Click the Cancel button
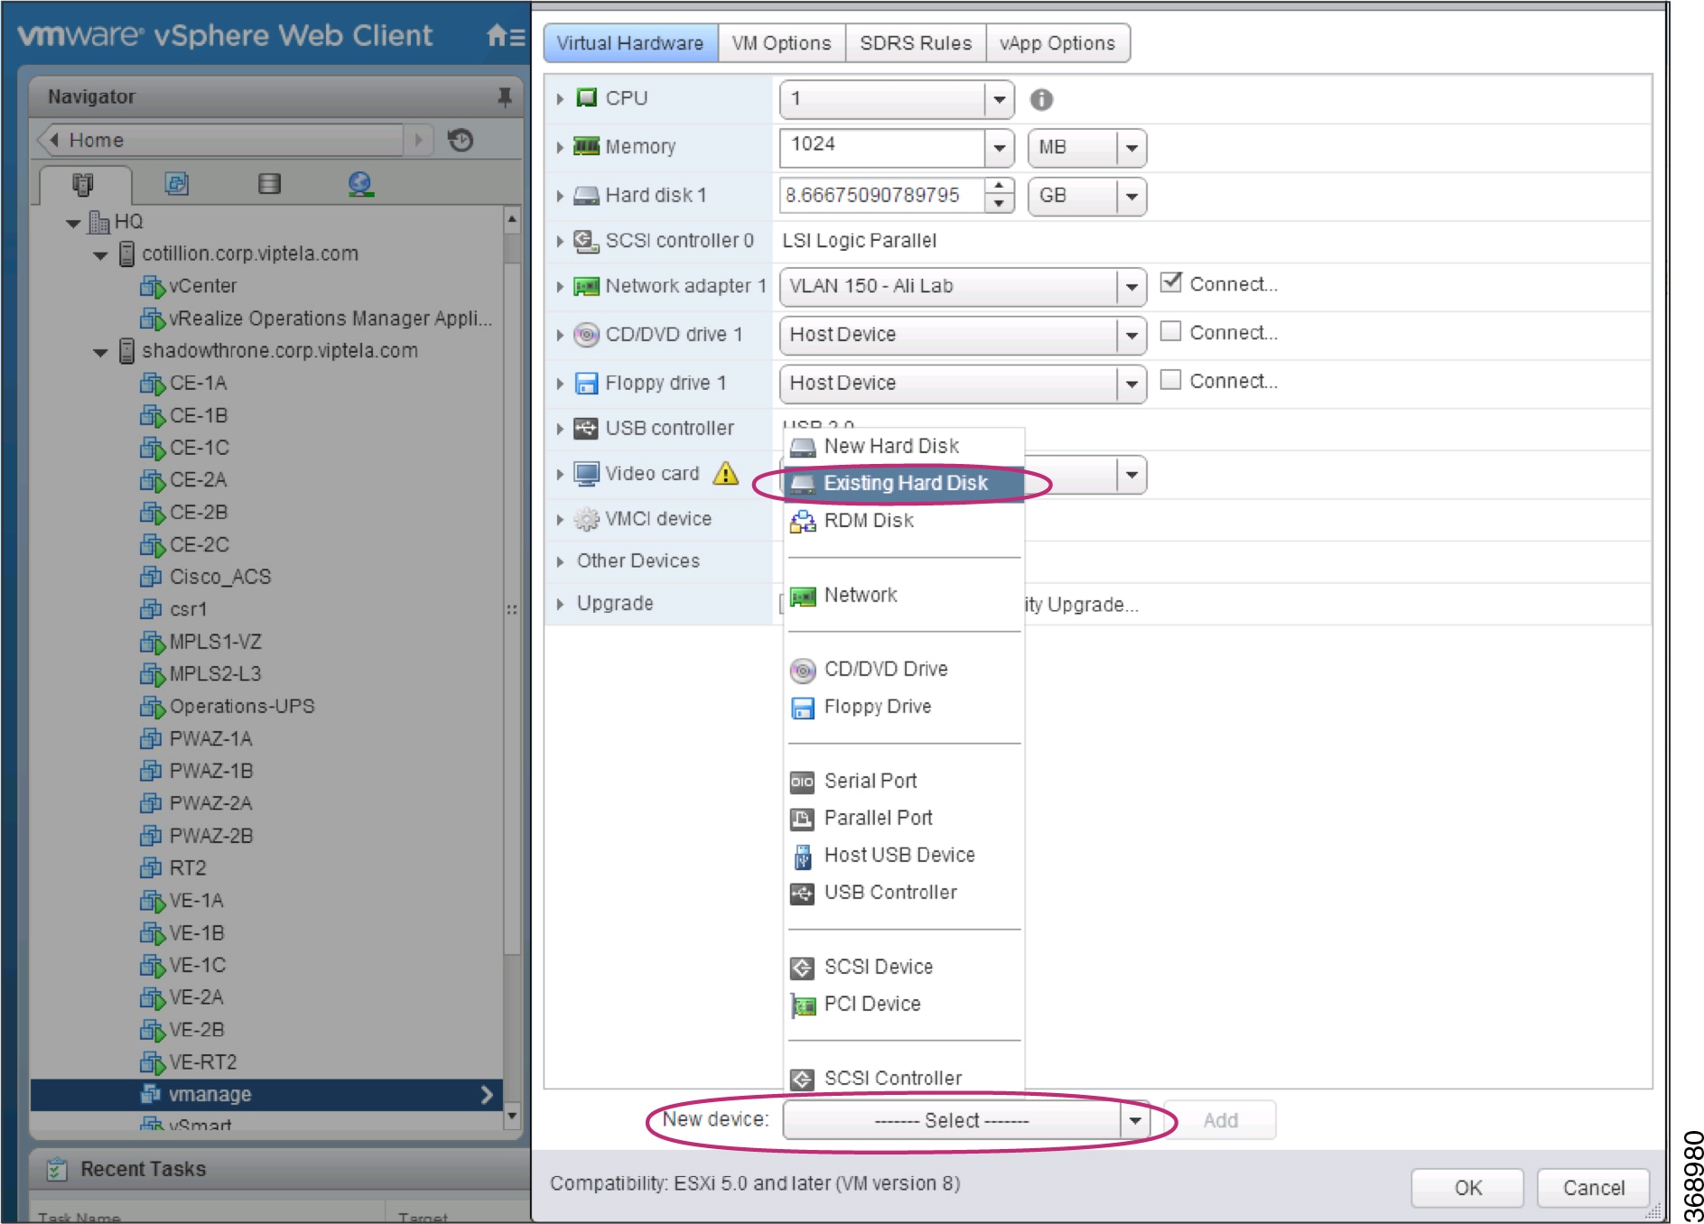1704x1224 pixels. coord(1594,1188)
